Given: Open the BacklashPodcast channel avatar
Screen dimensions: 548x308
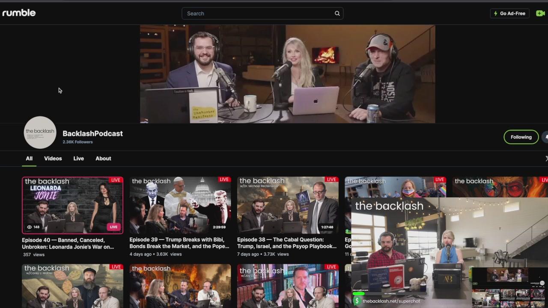Looking at the screenshot, I should [x=40, y=132].
